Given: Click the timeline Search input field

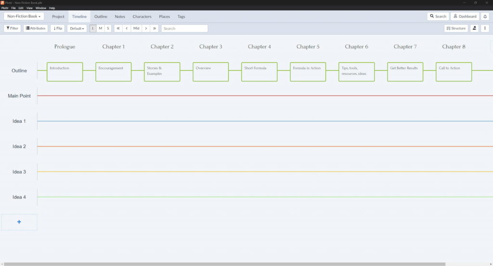Looking at the screenshot, I should pos(184,28).
